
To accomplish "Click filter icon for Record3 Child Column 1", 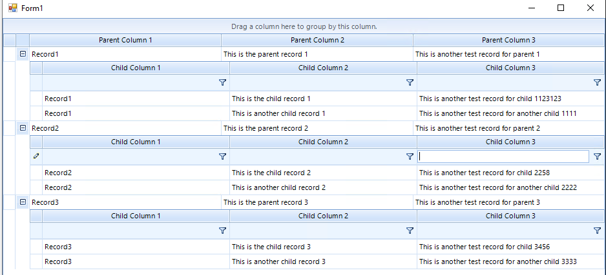I will tap(223, 231).
